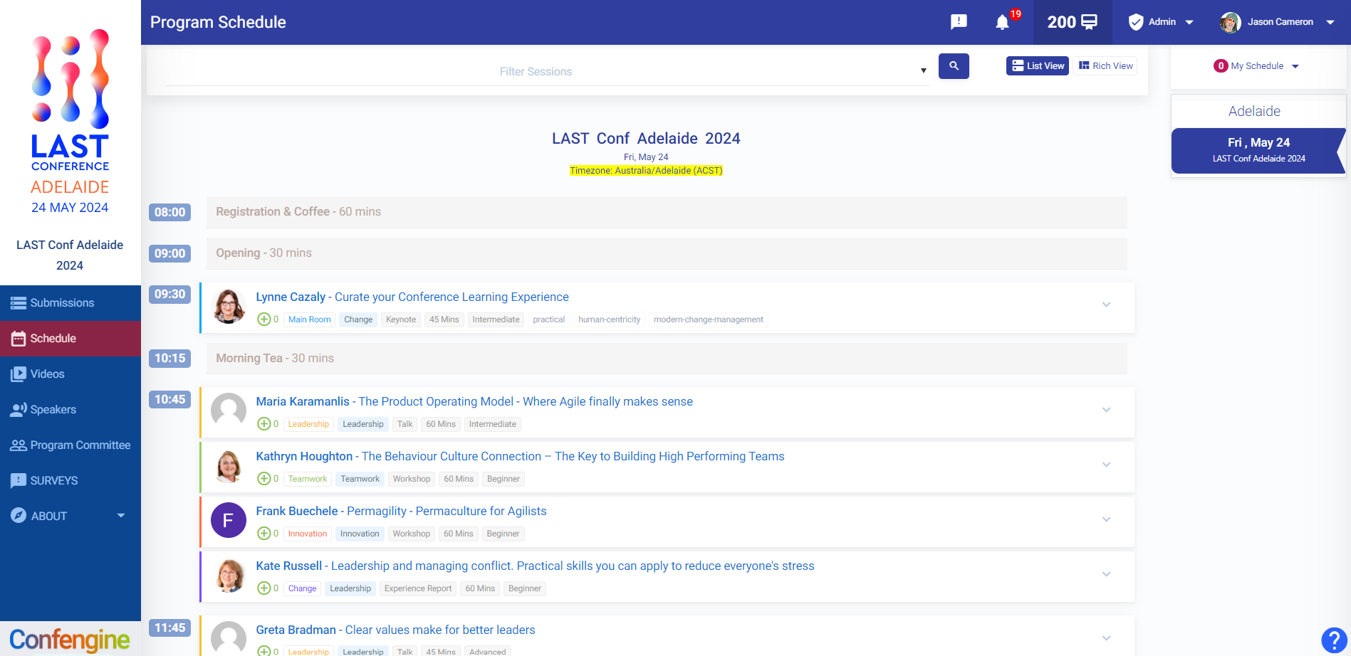
Task: Open Speakers in the sidebar
Action: point(71,410)
